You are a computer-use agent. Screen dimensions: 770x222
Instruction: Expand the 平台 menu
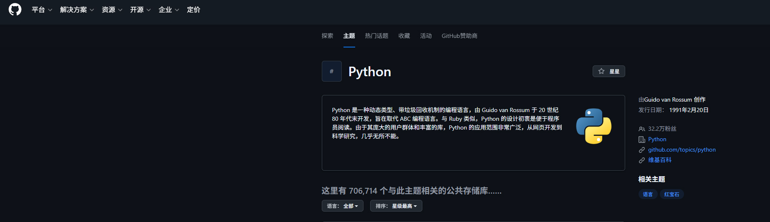(x=42, y=10)
